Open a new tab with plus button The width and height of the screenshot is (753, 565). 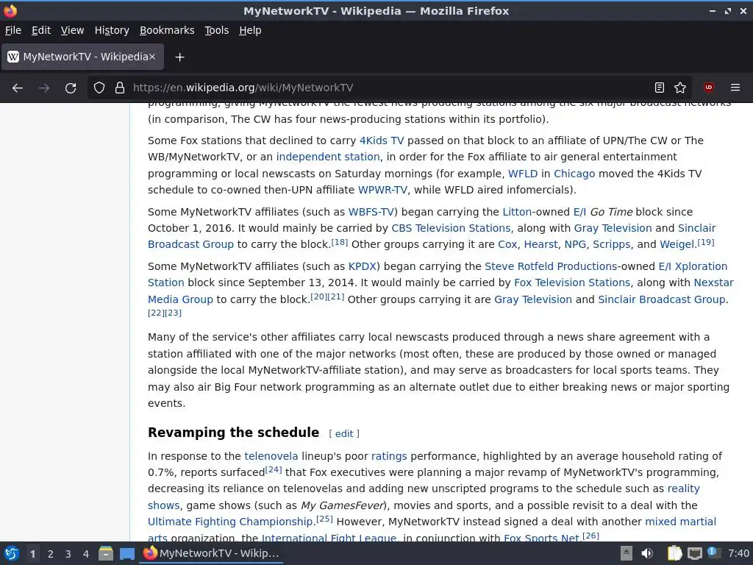(179, 57)
